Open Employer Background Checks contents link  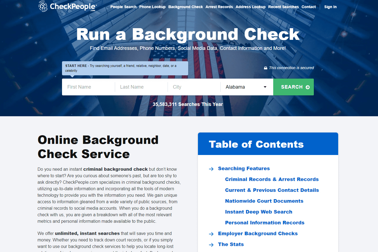click(258, 234)
